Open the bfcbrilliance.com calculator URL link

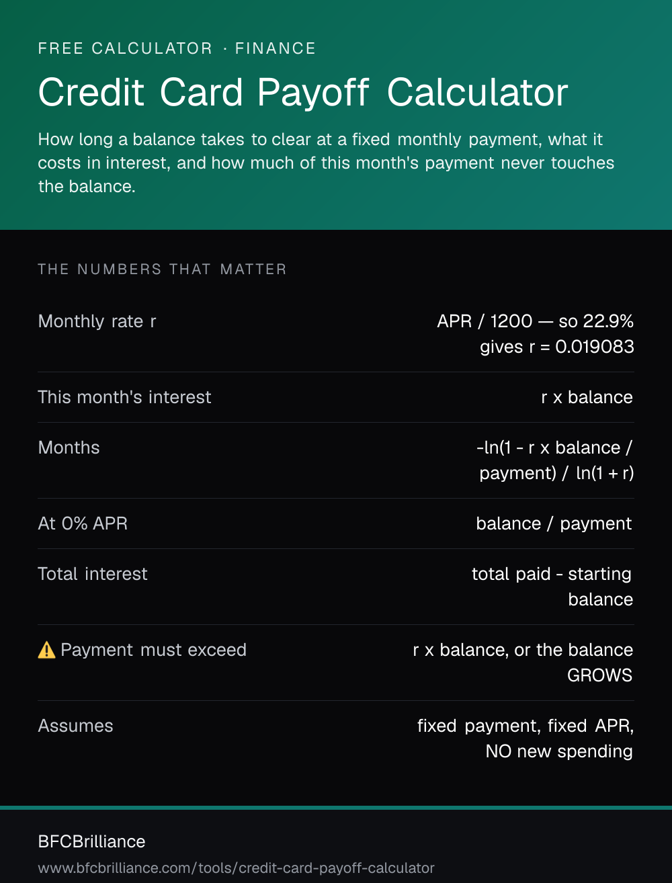point(237,868)
